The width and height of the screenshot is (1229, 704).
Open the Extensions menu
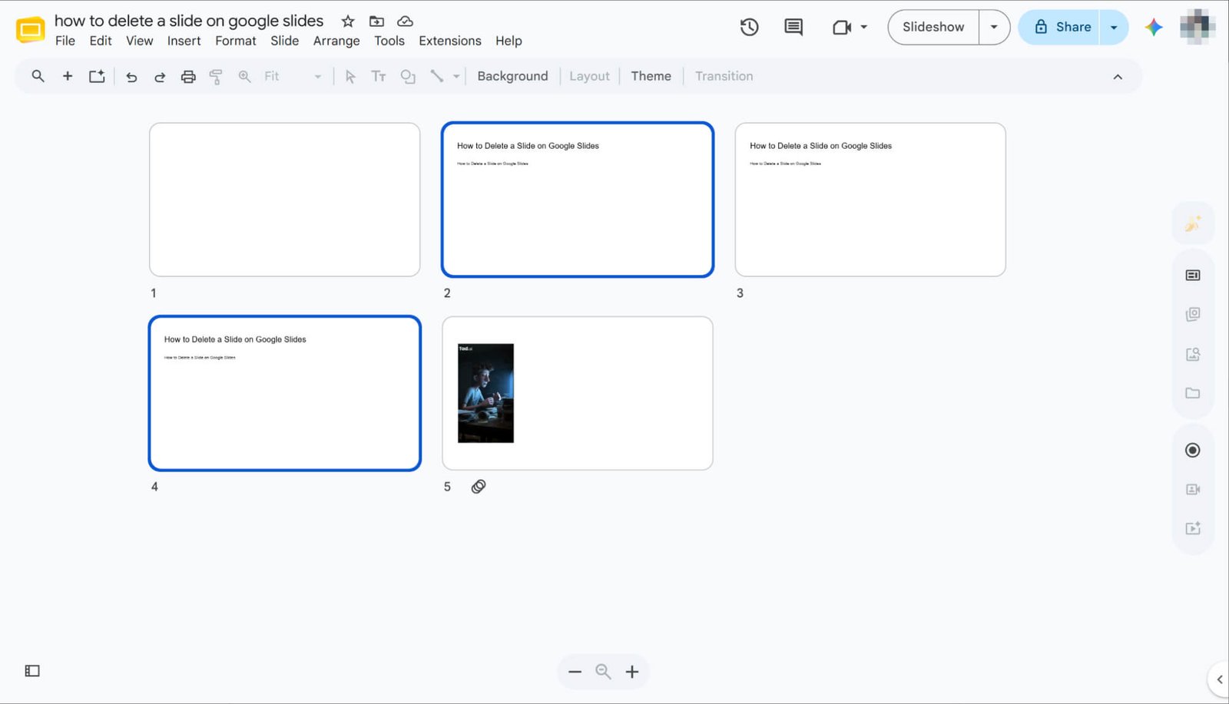point(450,41)
